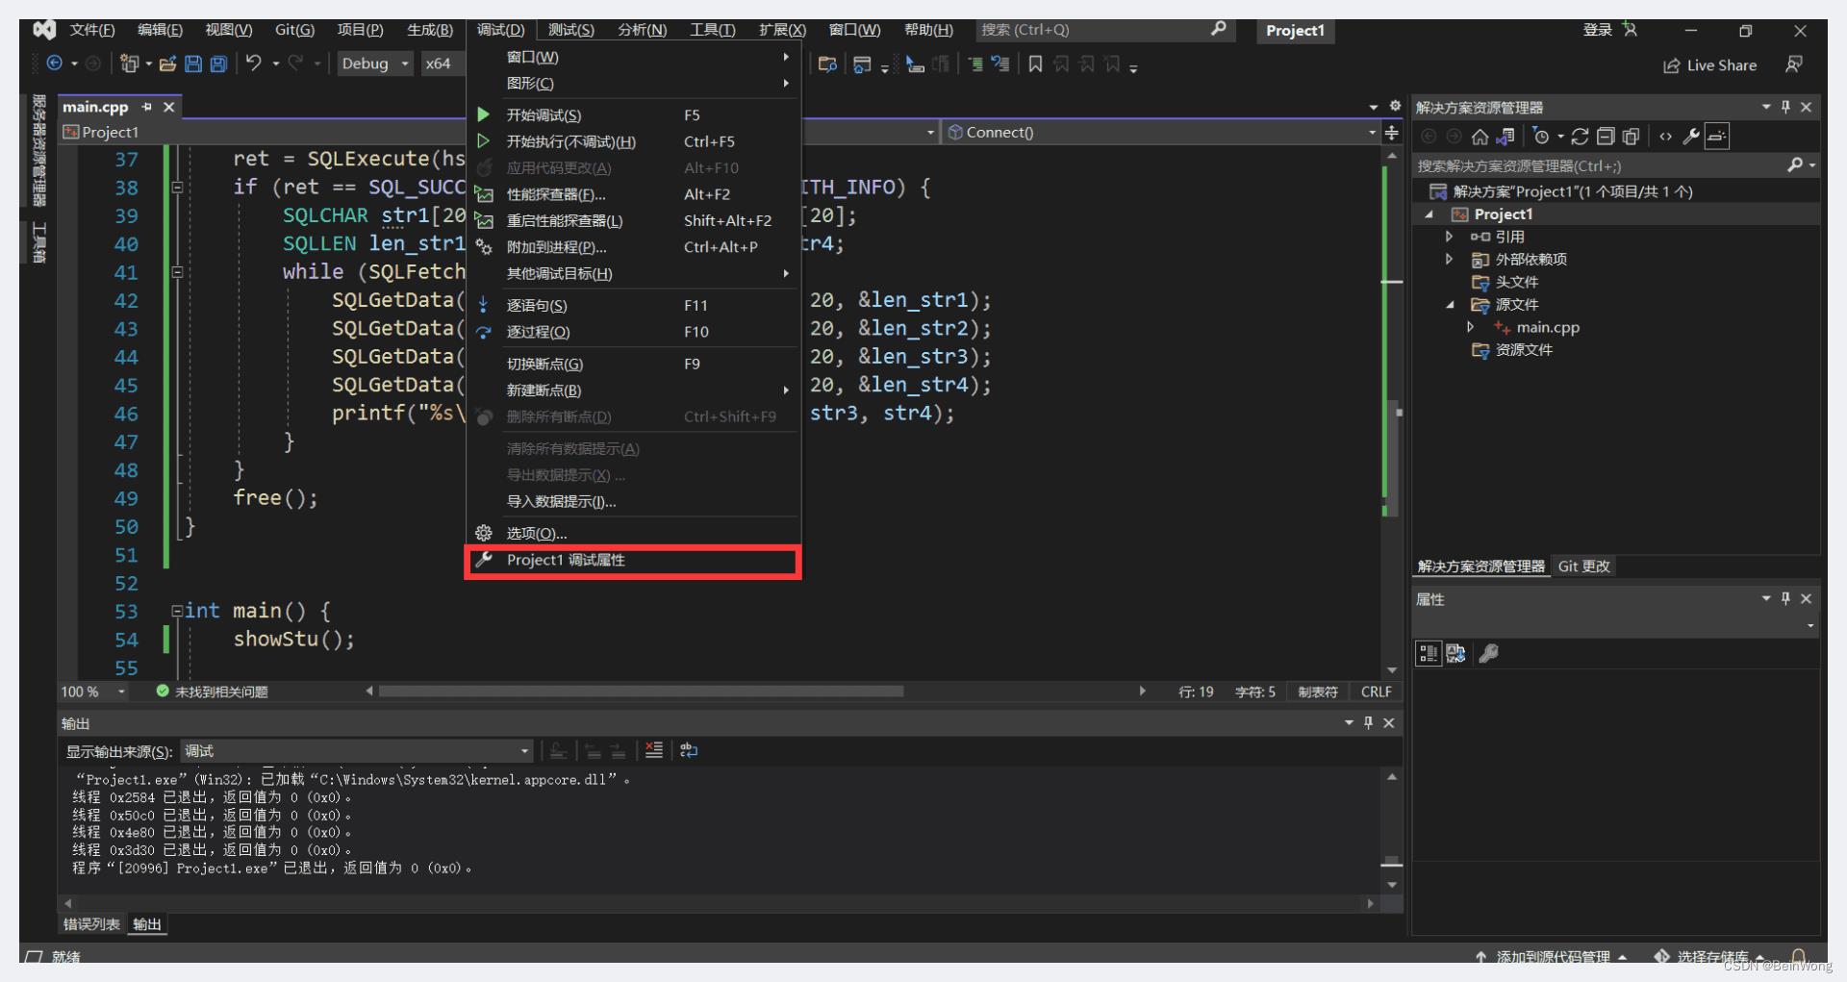Click the property pages wrench icon
1847x982 pixels.
coord(1488,654)
